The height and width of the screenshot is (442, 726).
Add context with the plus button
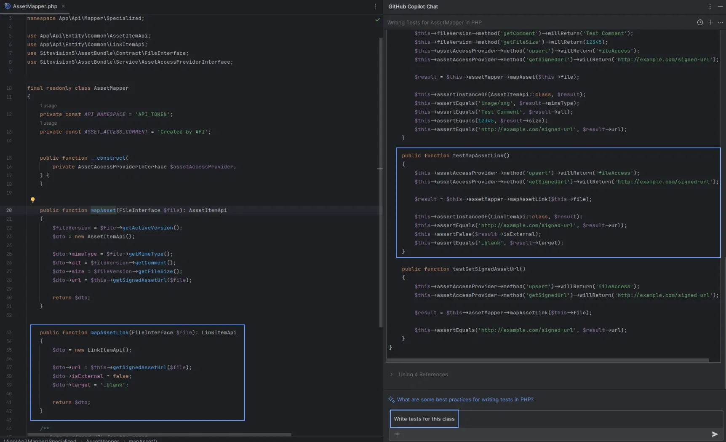tap(397, 434)
